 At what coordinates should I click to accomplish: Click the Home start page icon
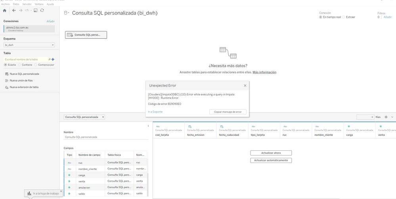pos(4,10)
